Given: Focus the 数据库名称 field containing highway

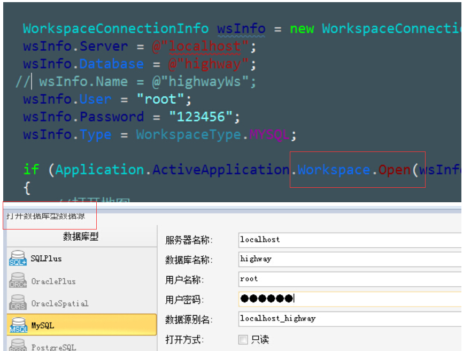Looking at the screenshot, I should (348, 259).
